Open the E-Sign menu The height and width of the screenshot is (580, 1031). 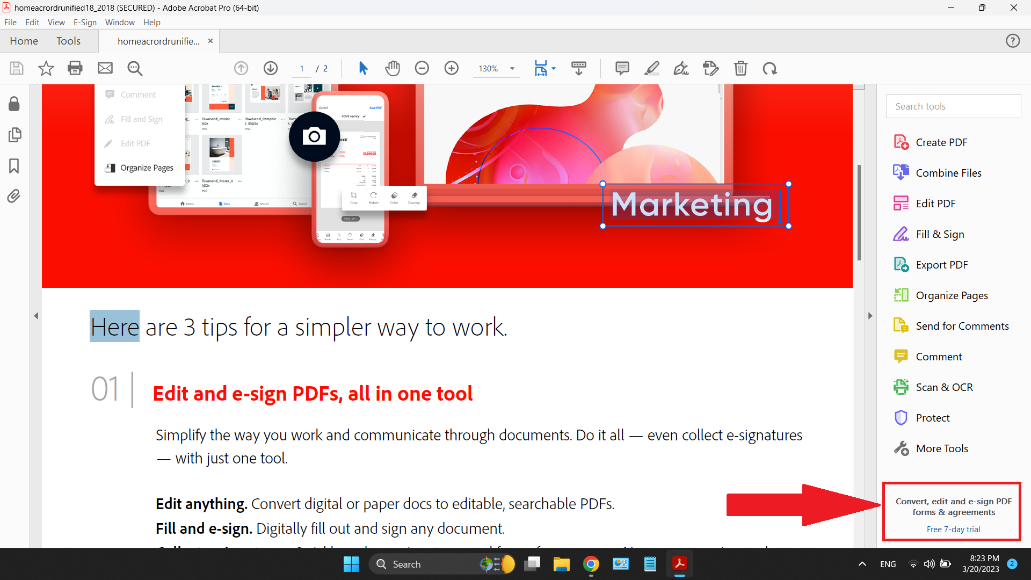[85, 23]
